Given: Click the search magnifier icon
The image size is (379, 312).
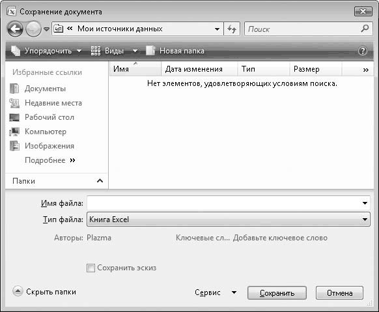Looking at the screenshot, I should tap(365, 29).
